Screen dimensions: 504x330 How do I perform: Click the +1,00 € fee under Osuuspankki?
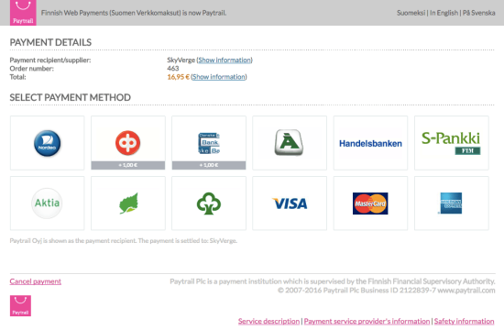(x=128, y=165)
